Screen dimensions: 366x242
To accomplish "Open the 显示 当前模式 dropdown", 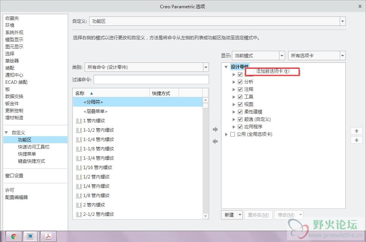I will 282,55.
